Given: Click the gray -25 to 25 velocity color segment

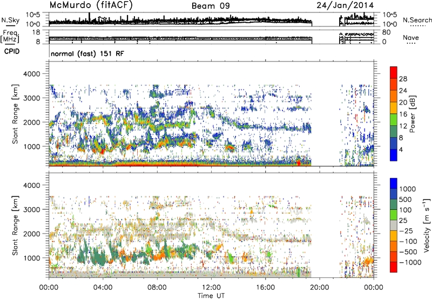Looking at the screenshot, I should tap(394, 226).
